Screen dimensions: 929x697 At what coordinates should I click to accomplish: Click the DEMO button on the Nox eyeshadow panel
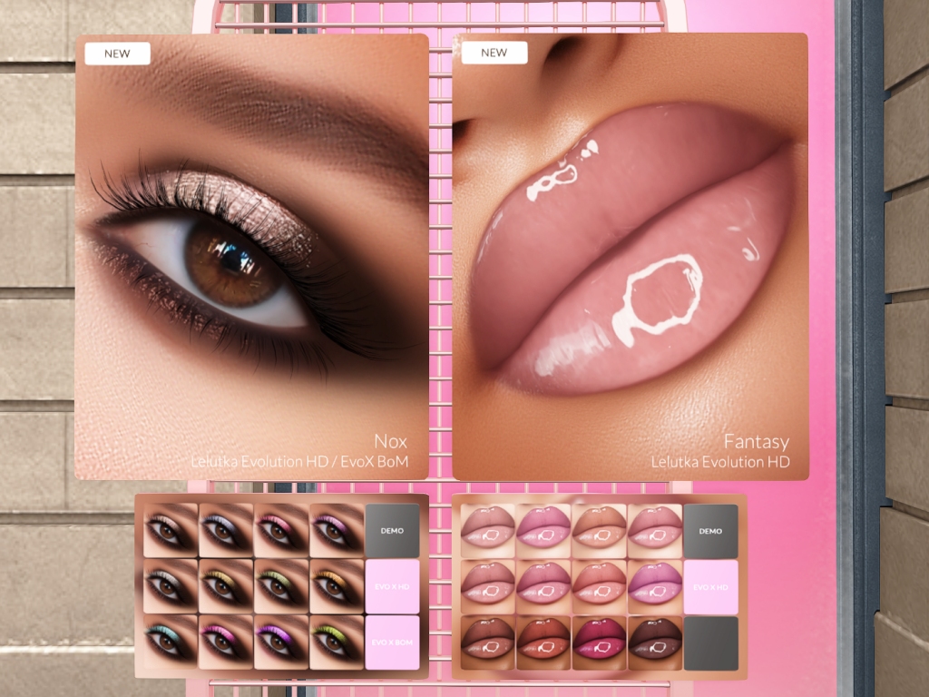pos(392,530)
